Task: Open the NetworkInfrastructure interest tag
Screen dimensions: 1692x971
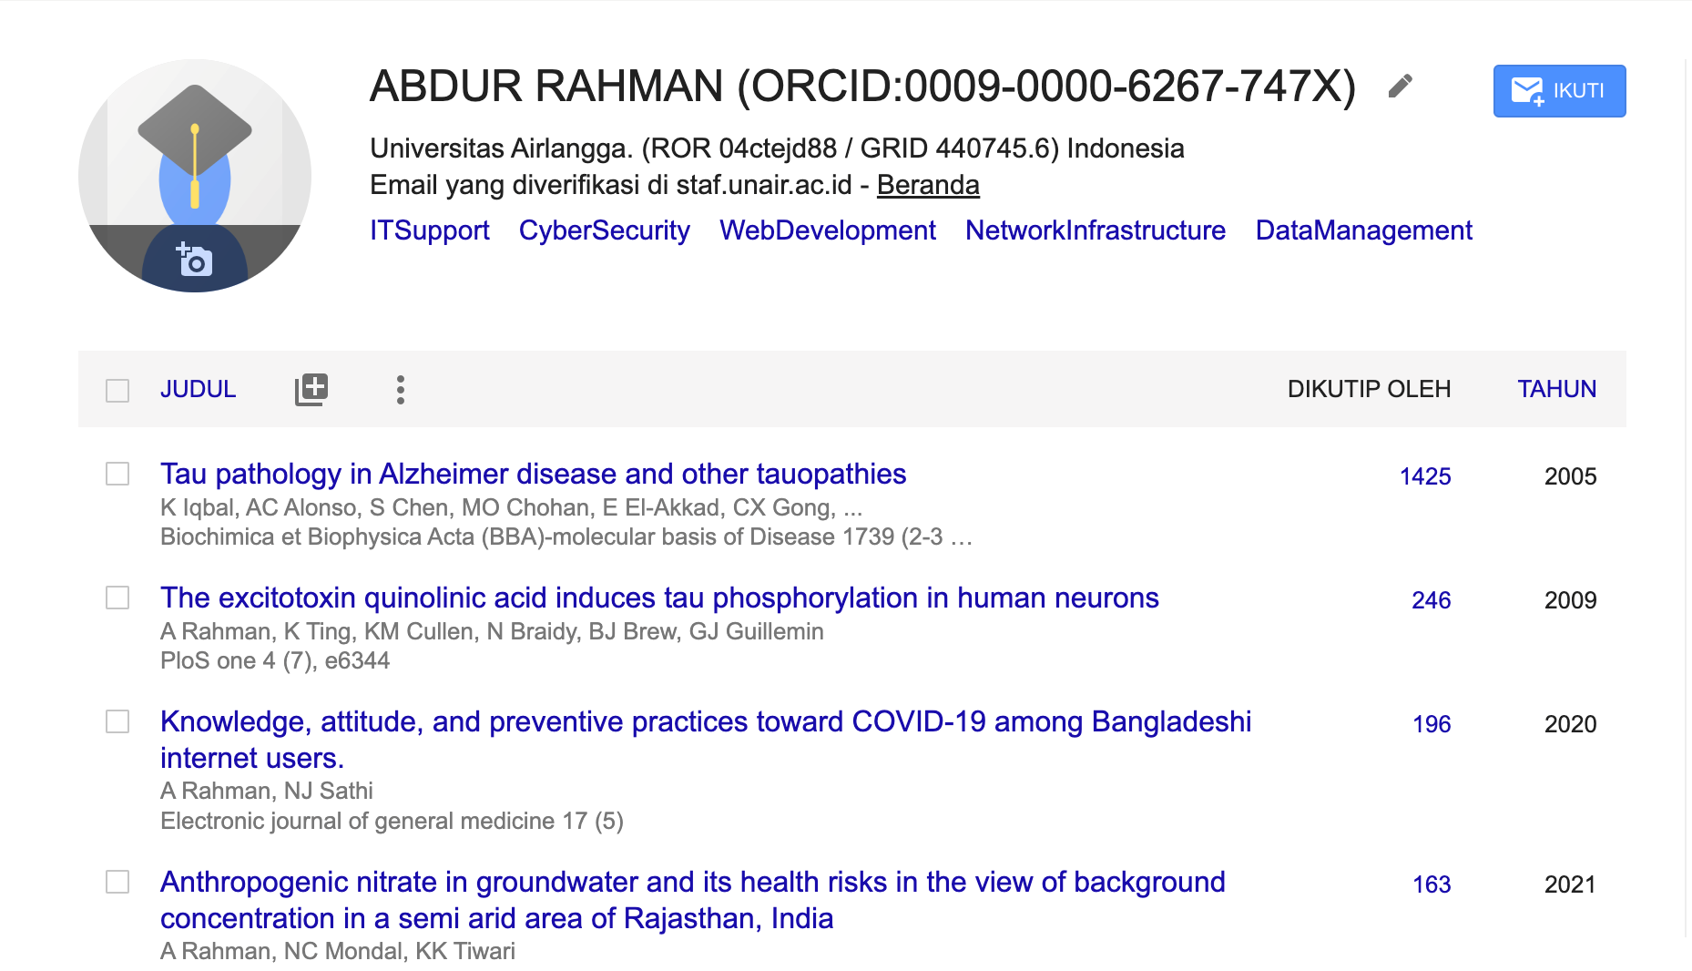Action: pyautogui.click(x=1095, y=230)
